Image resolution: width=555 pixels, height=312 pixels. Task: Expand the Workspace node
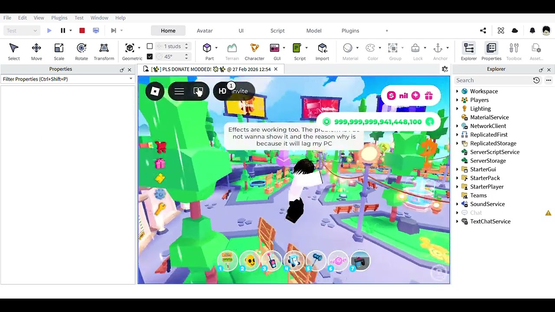pos(457,91)
